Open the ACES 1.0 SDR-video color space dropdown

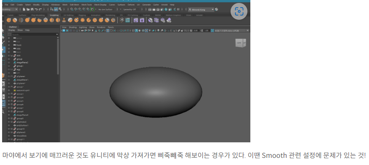[x=232, y=31]
